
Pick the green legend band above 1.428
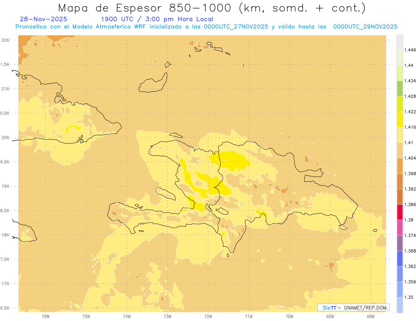pyautogui.click(x=400, y=88)
